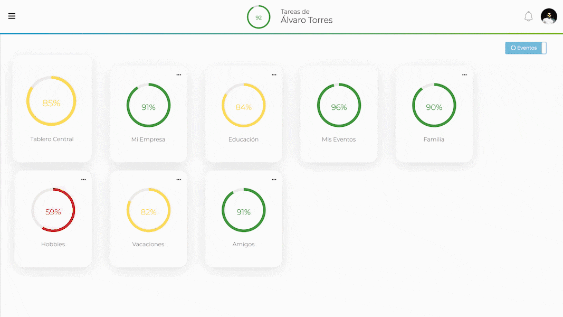Open the Mi Empresa card options menu
Screen dimensions: 563x317
pos(179,75)
